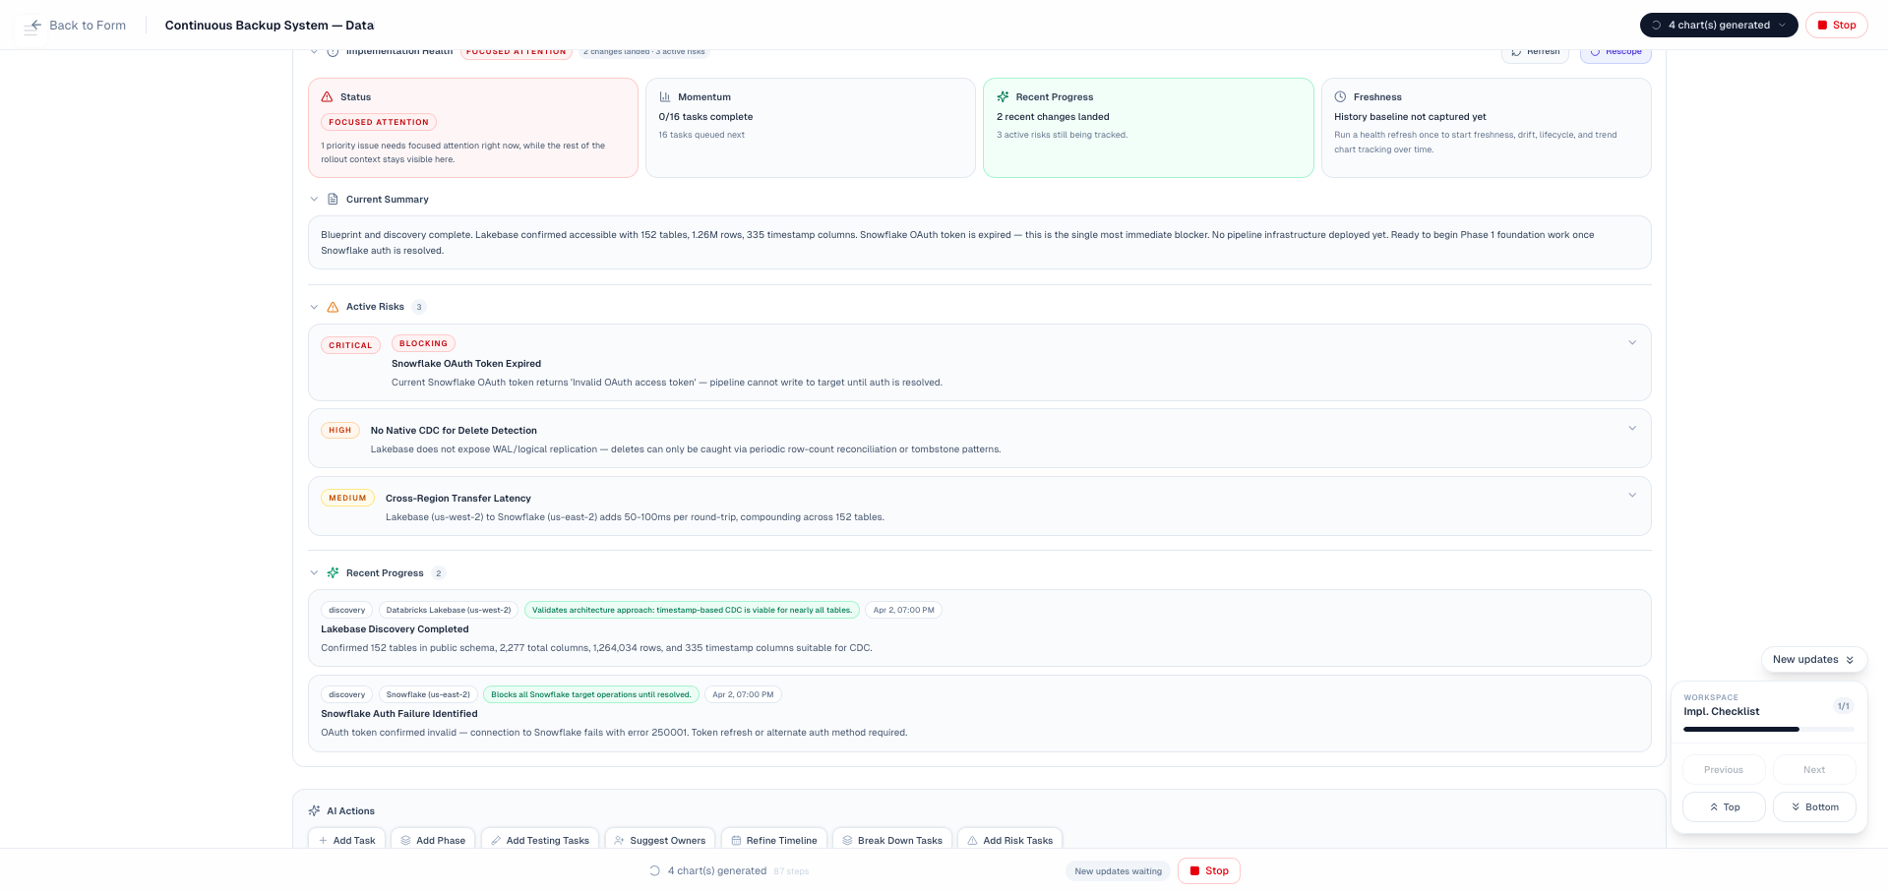Click the sparkle icon beside Recent Progress section heading

pyautogui.click(x=333, y=573)
